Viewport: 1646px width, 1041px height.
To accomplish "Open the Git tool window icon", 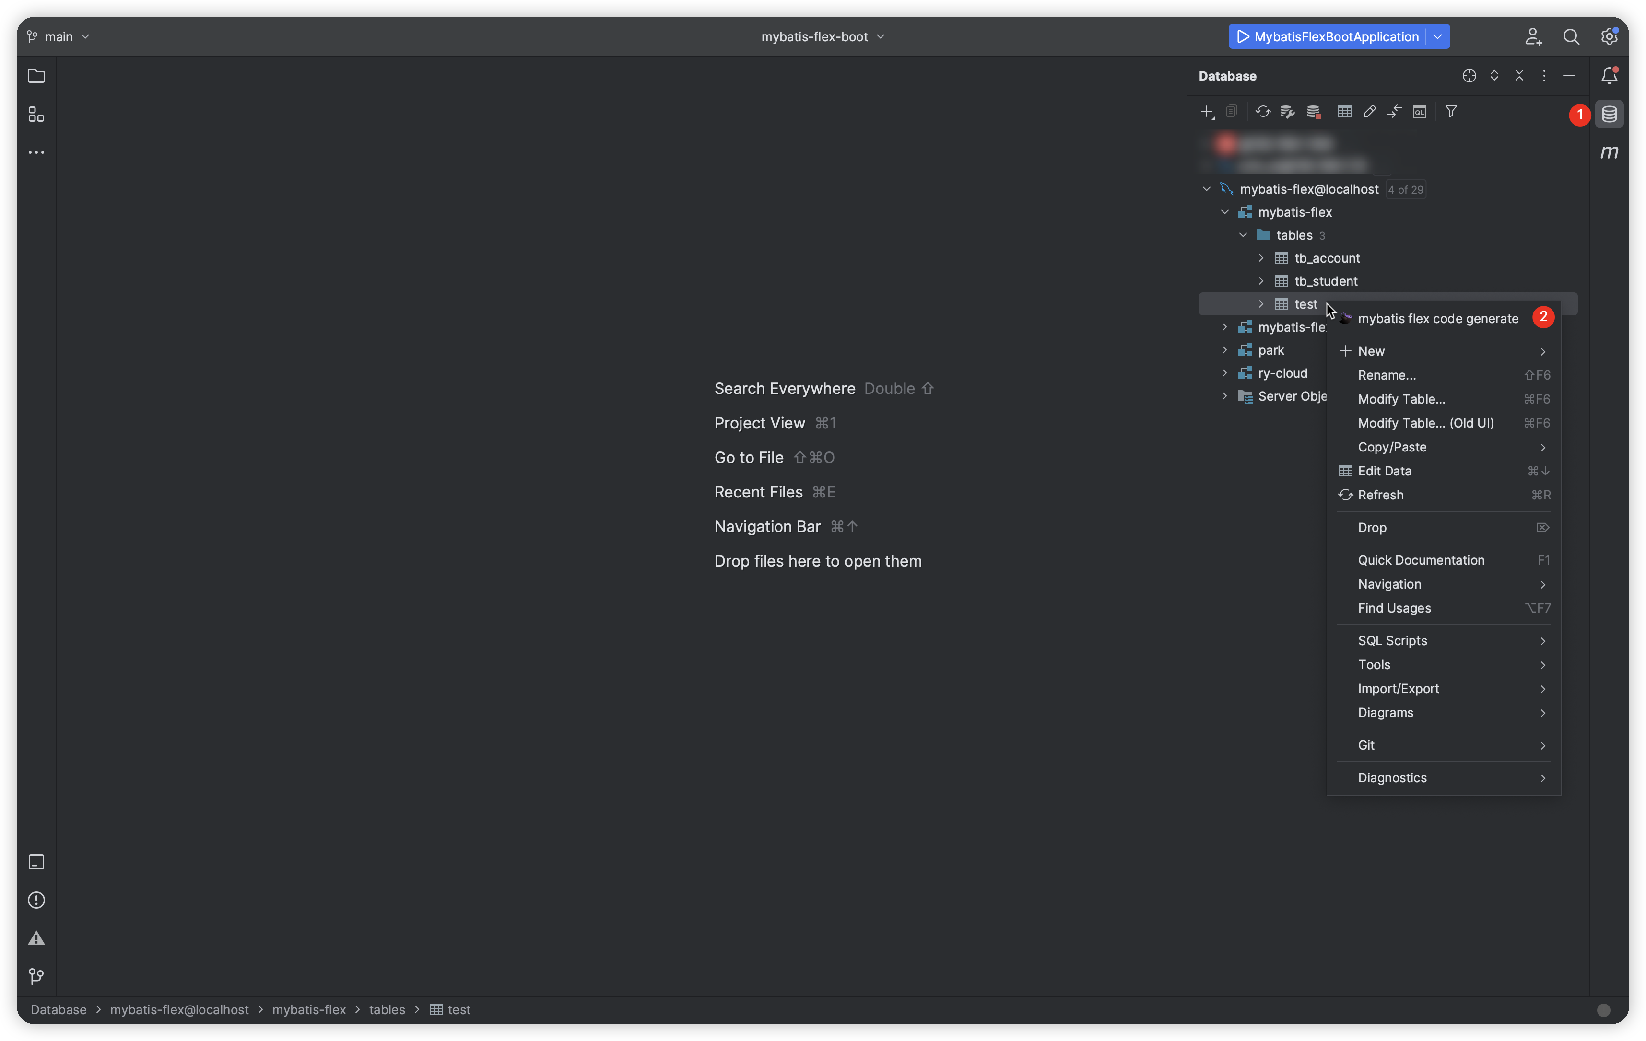I will point(36,977).
